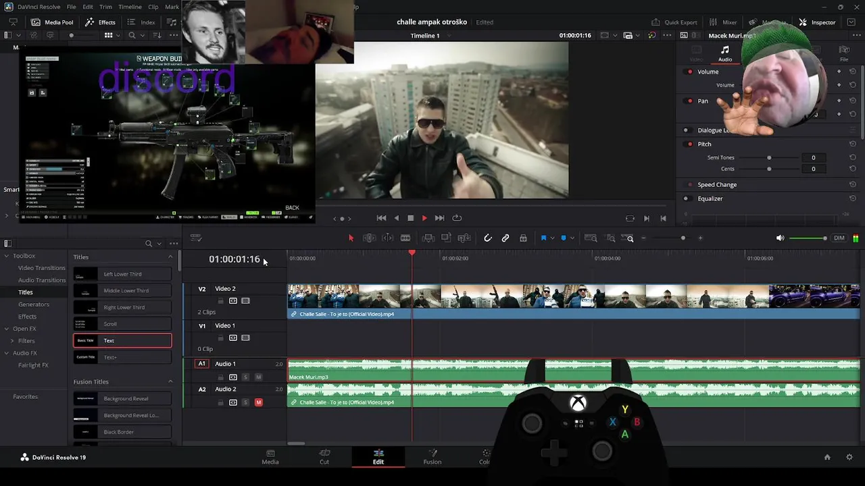This screenshot has height=486, width=865.
Task: Open the Trim menu
Action: [105, 7]
